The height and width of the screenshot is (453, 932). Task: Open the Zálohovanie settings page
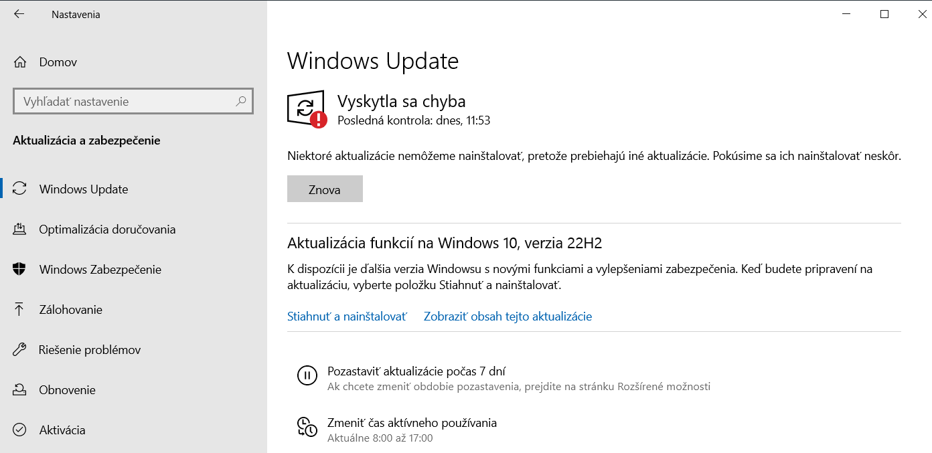70,310
